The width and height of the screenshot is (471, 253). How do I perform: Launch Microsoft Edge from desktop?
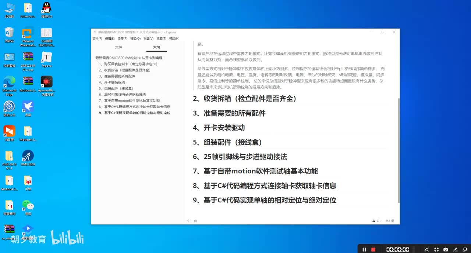9,86
